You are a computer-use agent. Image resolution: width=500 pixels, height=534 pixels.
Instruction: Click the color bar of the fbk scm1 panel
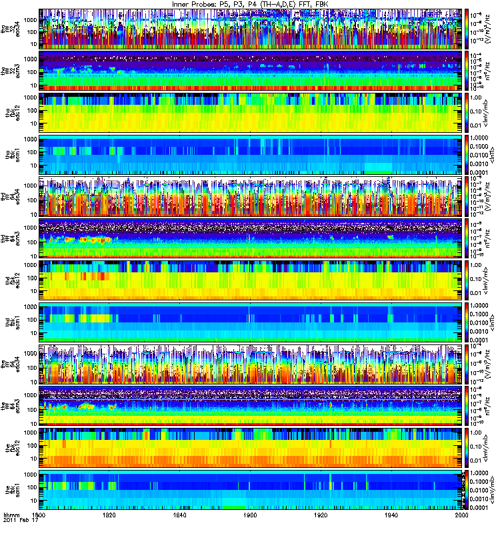click(467, 490)
